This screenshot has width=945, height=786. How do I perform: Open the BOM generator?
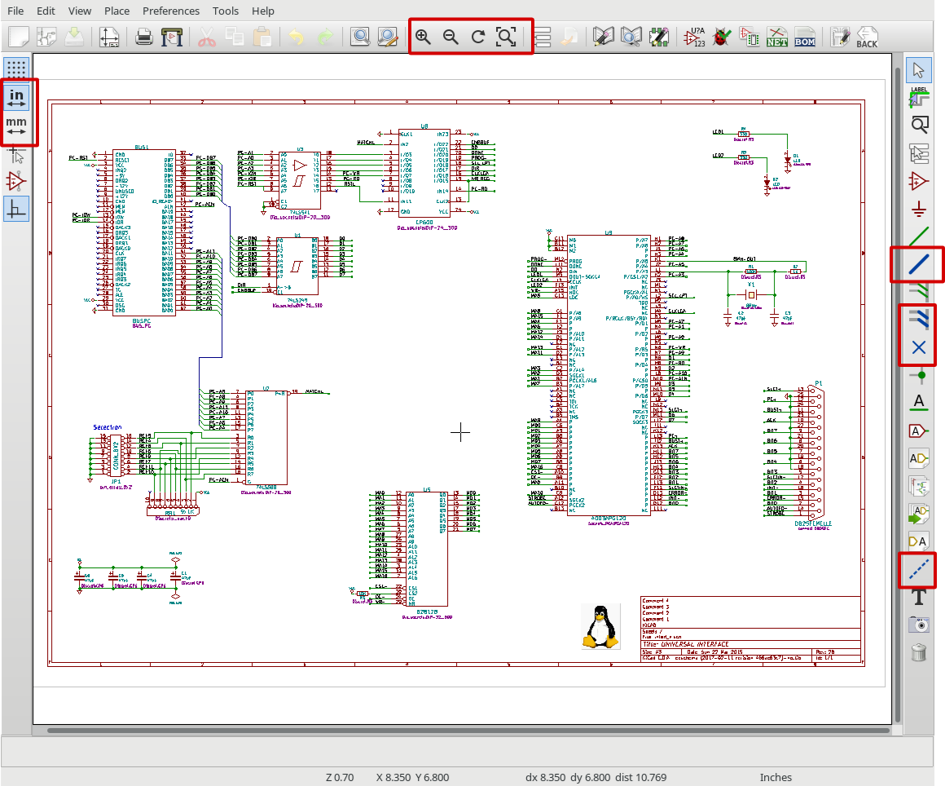[x=804, y=37]
